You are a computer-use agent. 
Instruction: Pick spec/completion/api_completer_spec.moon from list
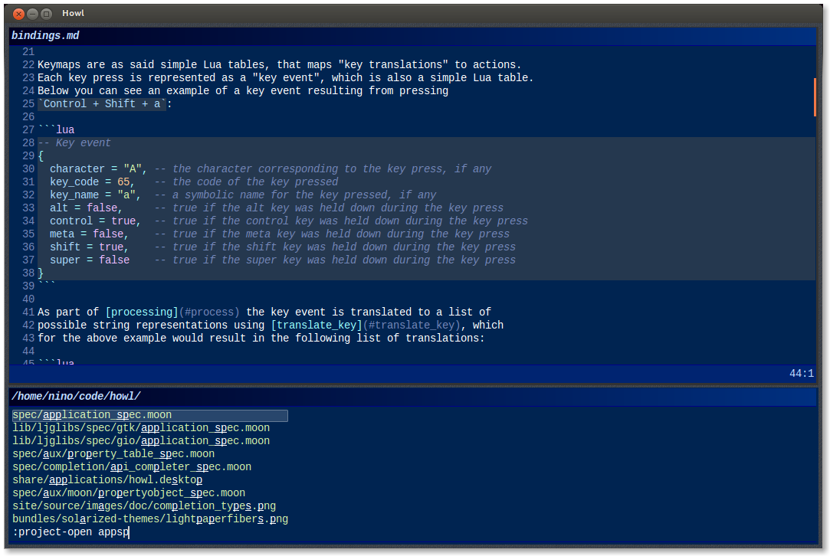pyautogui.click(x=132, y=467)
